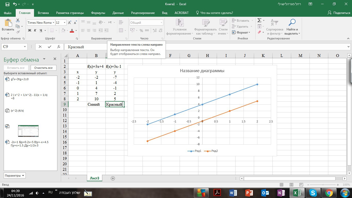Screen dimensions: 352x198
Task: Select the screenshot thumbnail in the clipboard pane
Action: coord(28,131)
